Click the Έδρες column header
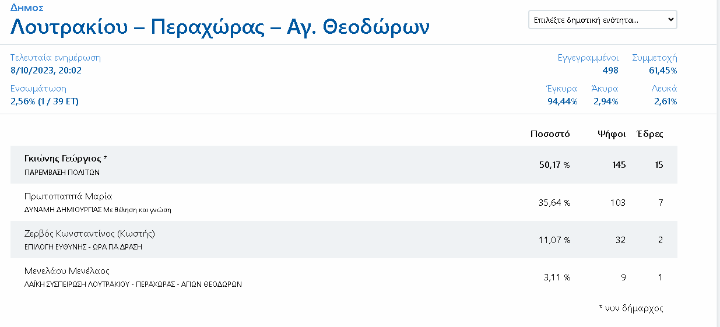This screenshot has width=720, height=327. [x=649, y=134]
